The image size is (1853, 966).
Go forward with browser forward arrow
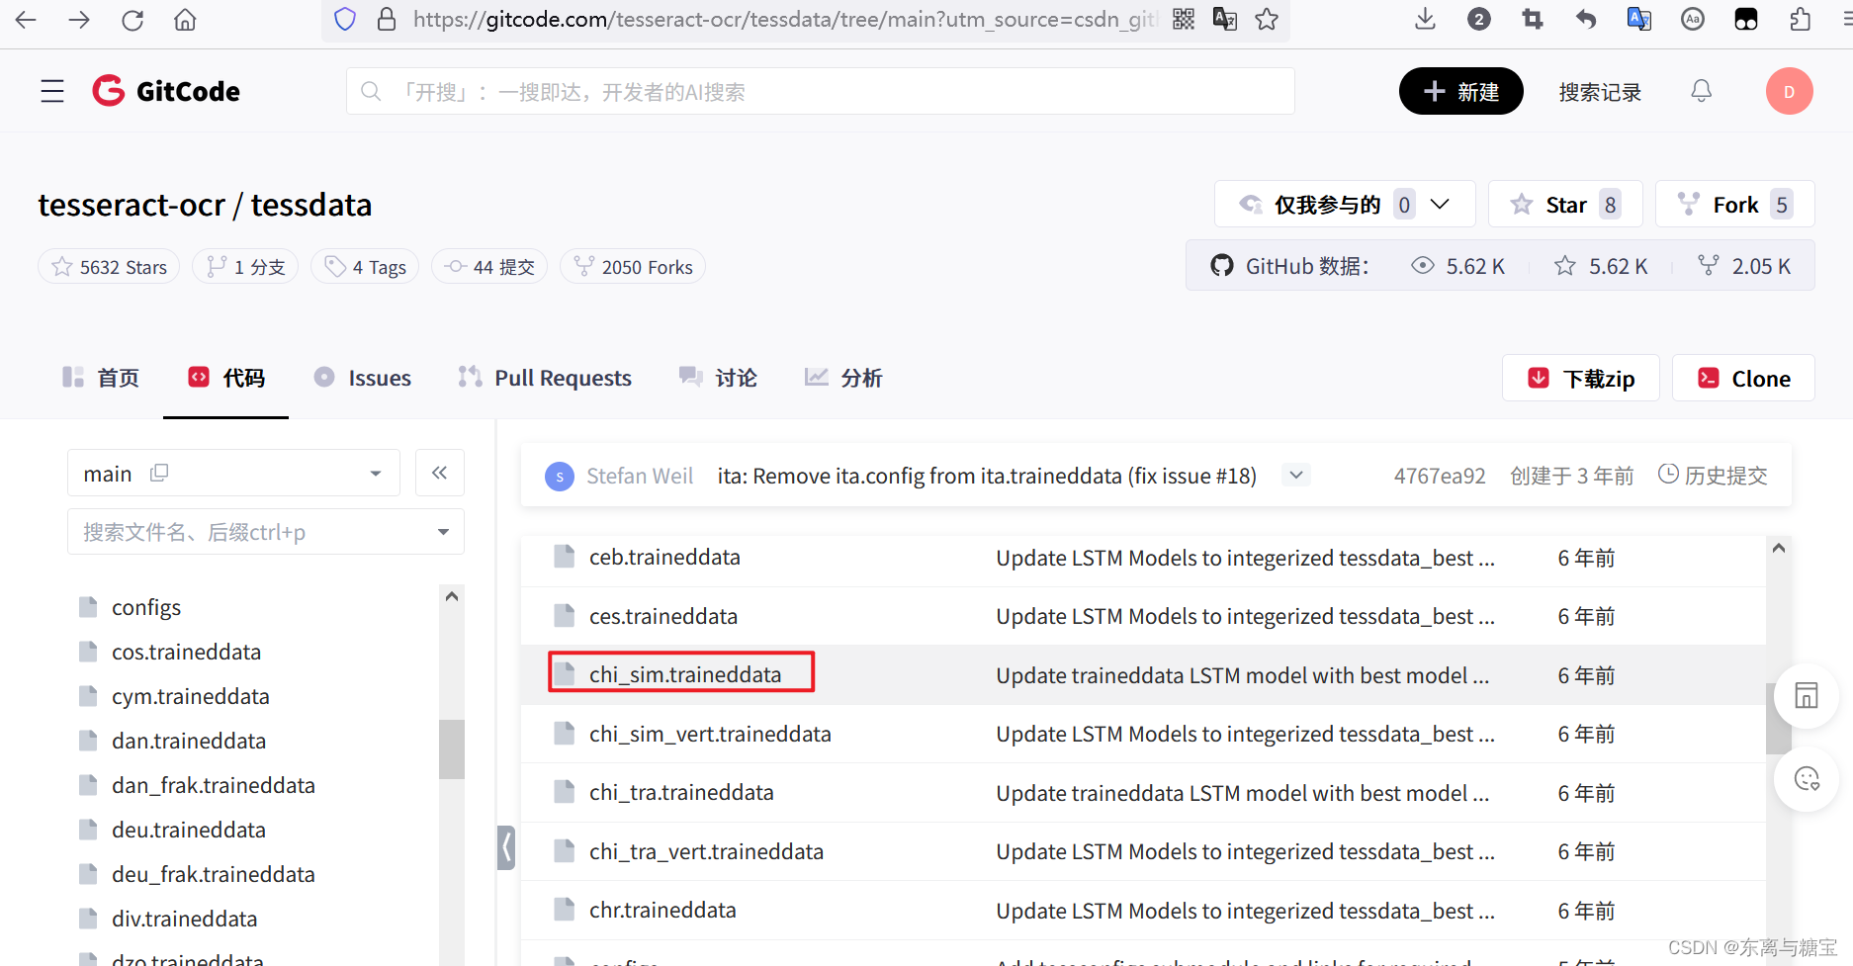pos(79,20)
